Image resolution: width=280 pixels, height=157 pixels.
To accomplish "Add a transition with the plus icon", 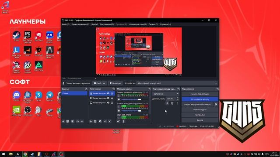I will (x=167, y=103).
